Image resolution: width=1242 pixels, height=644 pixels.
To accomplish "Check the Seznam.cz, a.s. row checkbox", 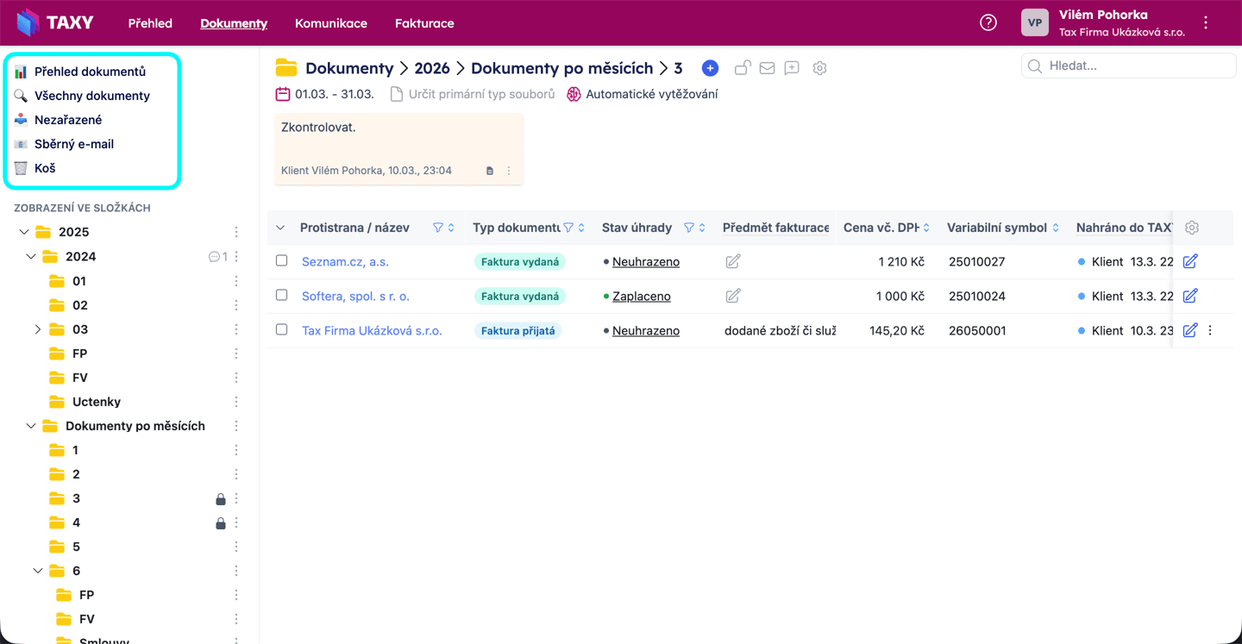I will coord(281,260).
